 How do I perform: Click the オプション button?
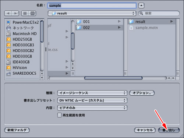coord(142,93)
